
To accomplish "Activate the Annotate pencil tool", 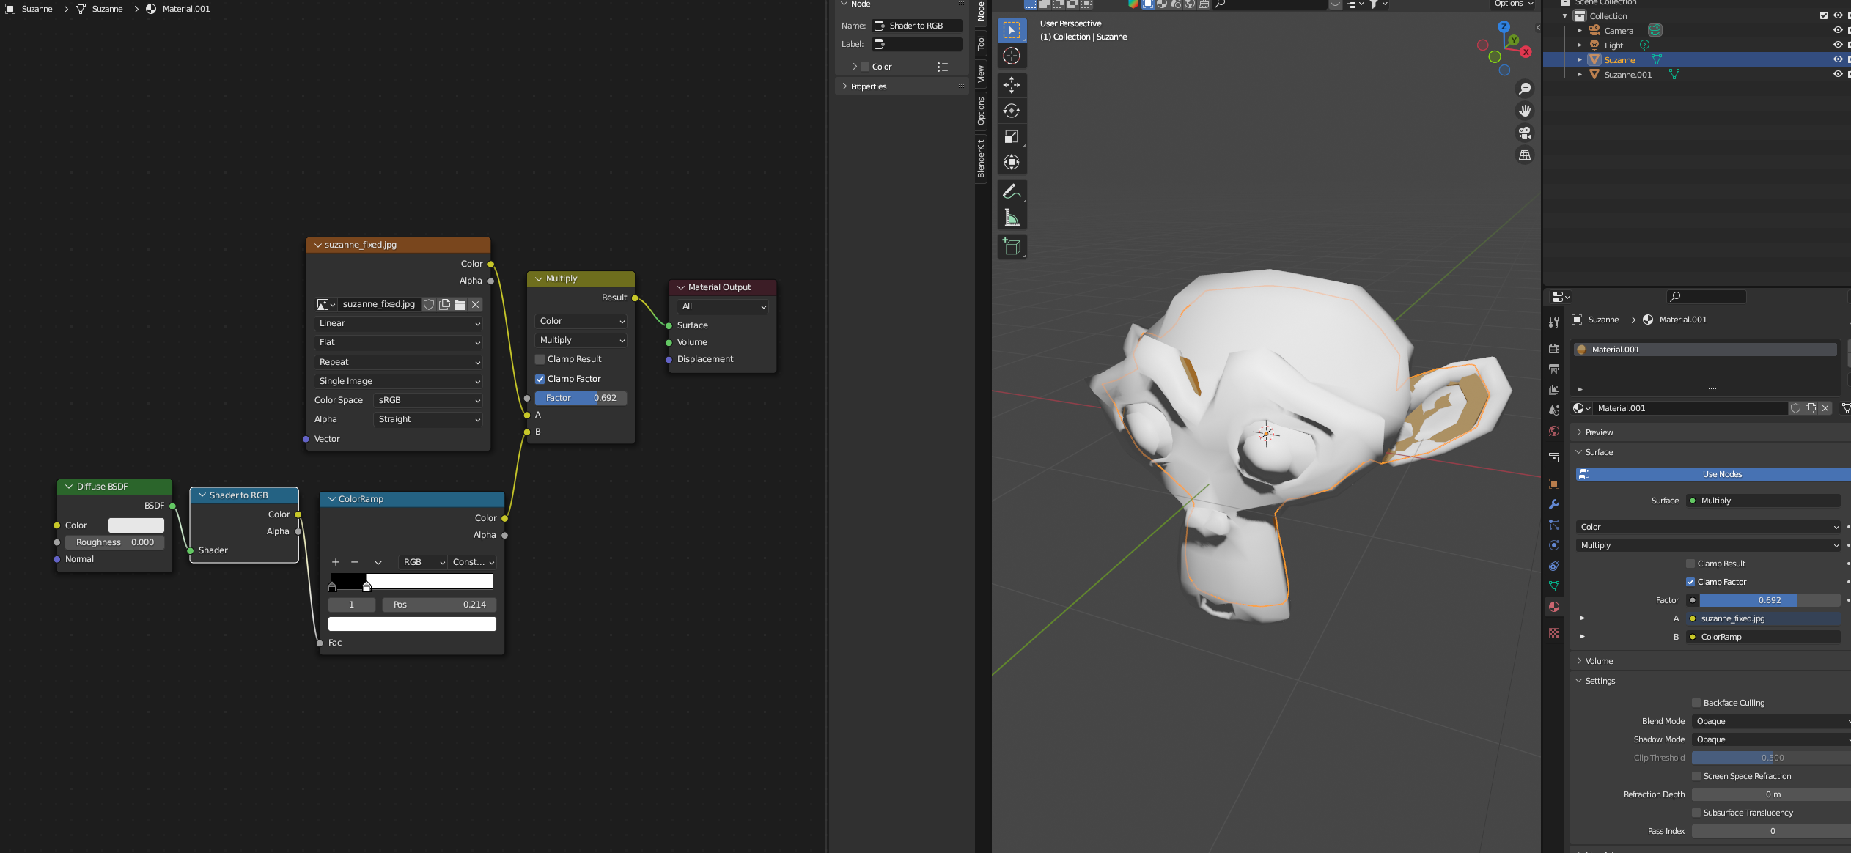I will coord(1012,192).
